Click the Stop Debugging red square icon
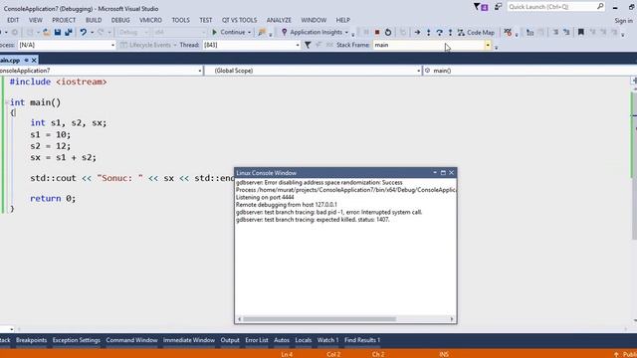The height and width of the screenshot is (358, 637). pyautogui.click(x=377, y=32)
